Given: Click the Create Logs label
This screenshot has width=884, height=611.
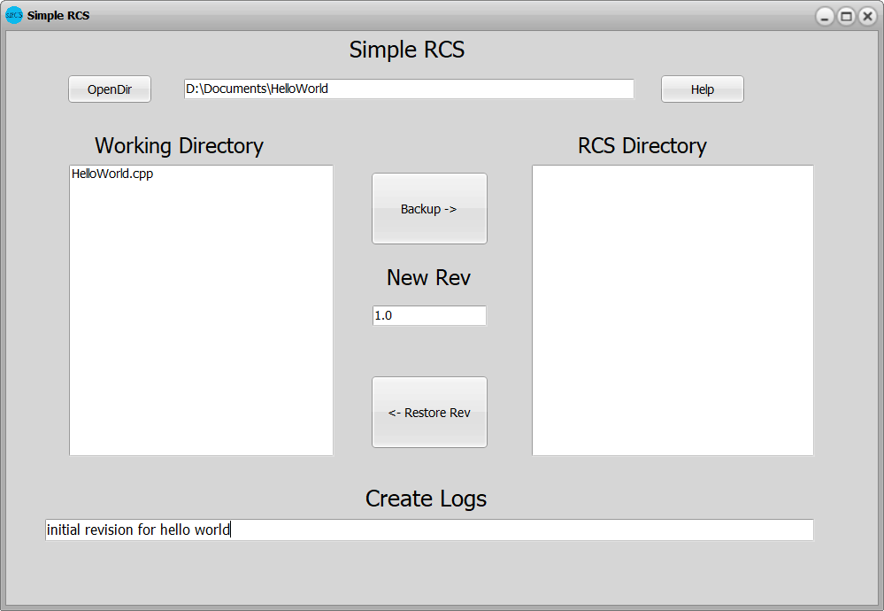Looking at the screenshot, I should 426,499.
